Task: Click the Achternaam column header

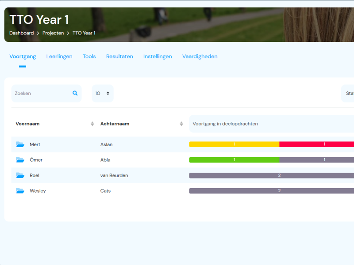Action: pyautogui.click(x=115, y=124)
